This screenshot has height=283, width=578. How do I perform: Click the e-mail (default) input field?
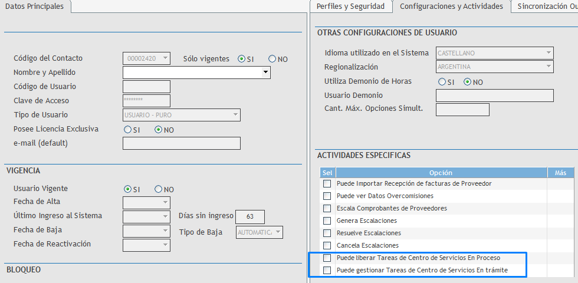(x=181, y=143)
